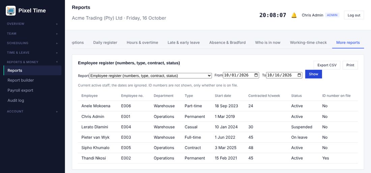
Task: Expand the Account sidebar section
Action: [x=32, y=112]
